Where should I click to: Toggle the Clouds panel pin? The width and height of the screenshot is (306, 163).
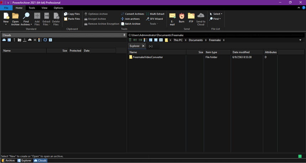124,35
